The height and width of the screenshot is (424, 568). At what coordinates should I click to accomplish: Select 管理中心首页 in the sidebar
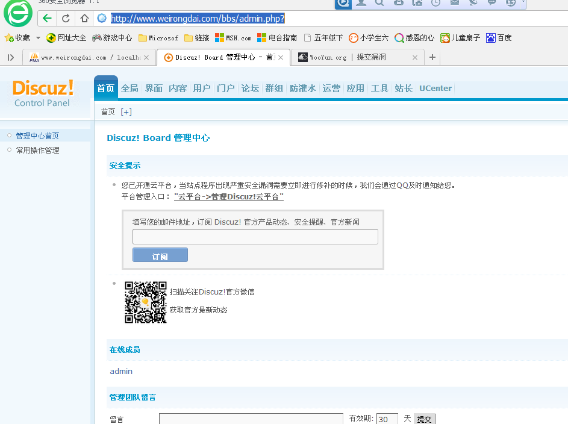[37, 136]
